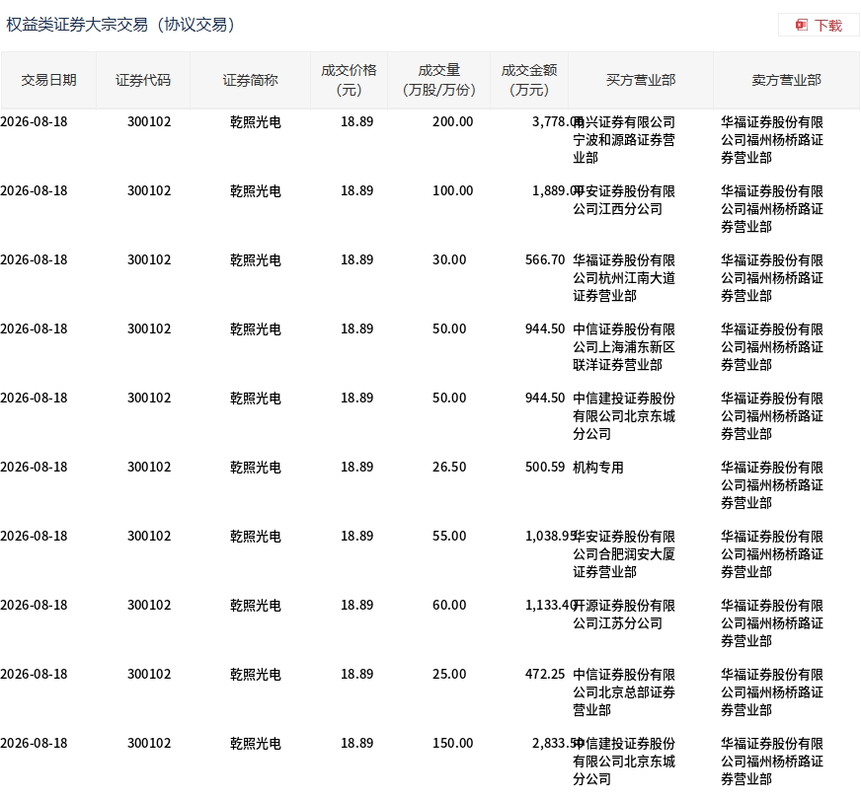
Task: Select the volume cell 60.00
Action: tap(449, 605)
